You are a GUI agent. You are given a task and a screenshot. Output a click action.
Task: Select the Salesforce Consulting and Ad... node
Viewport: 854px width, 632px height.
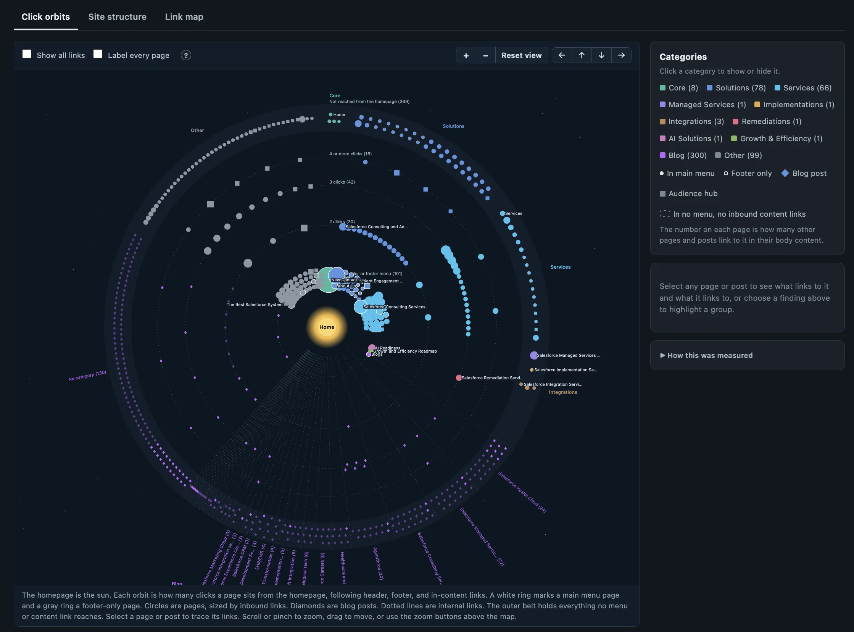342,227
